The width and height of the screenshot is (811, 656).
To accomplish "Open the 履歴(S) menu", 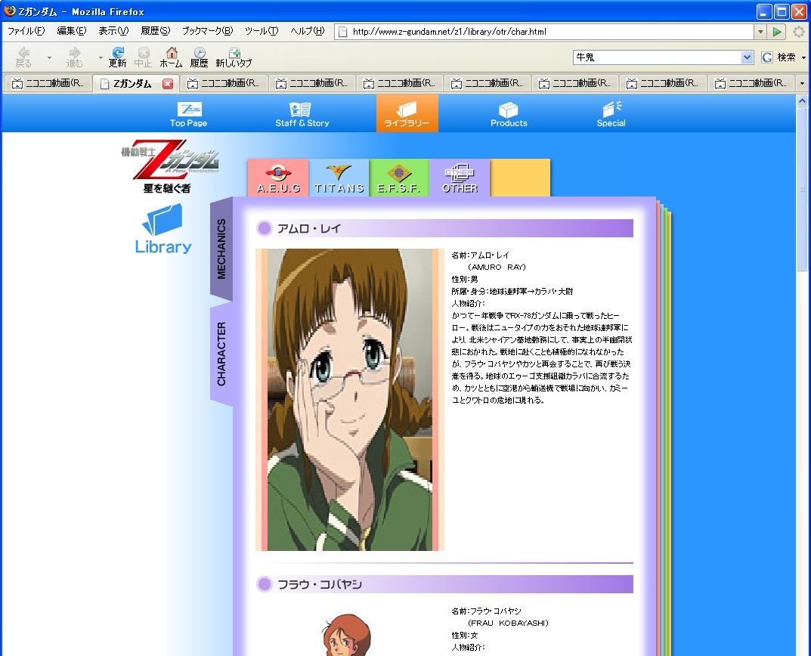I will coord(155,31).
